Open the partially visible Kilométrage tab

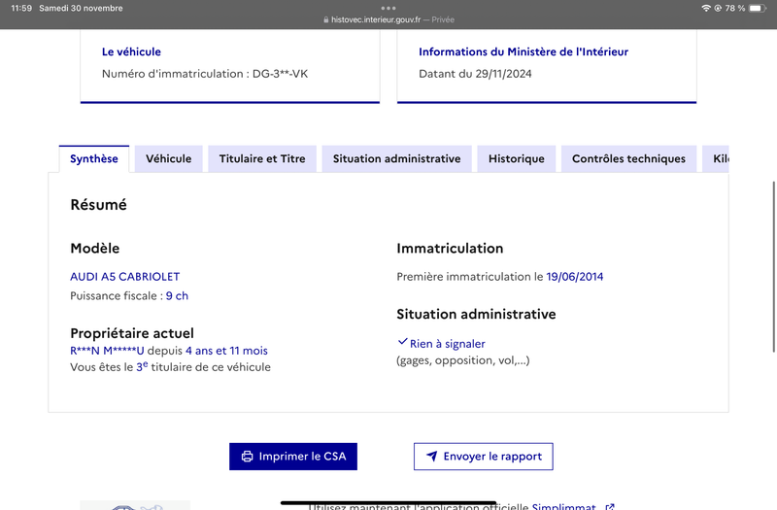tap(716, 158)
